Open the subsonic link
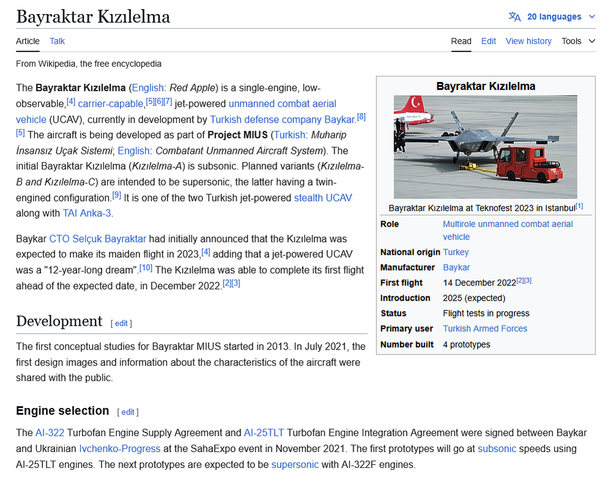 click(497, 449)
